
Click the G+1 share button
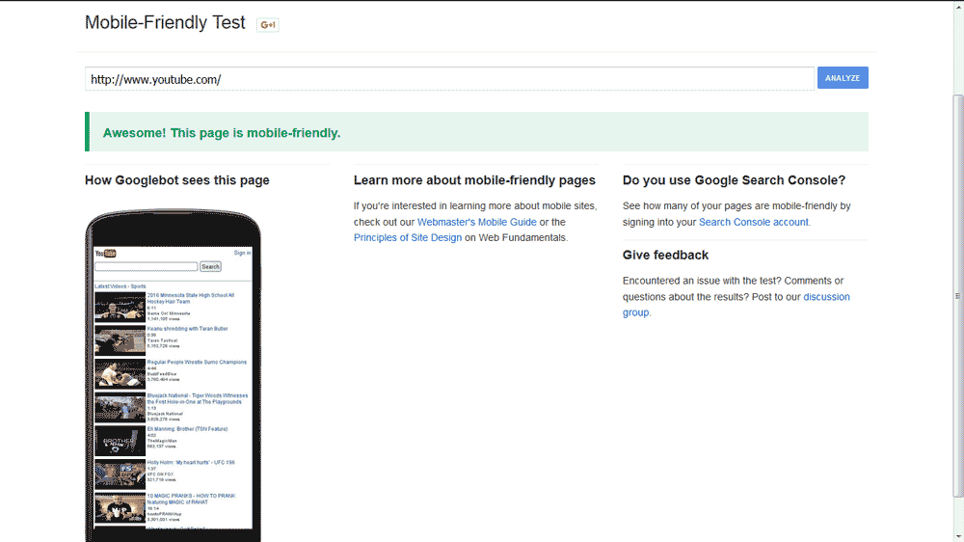coord(267,25)
